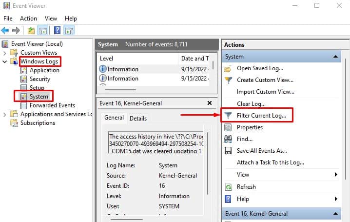
Task: Close the Event 16 preview pane
Action: (210, 103)
